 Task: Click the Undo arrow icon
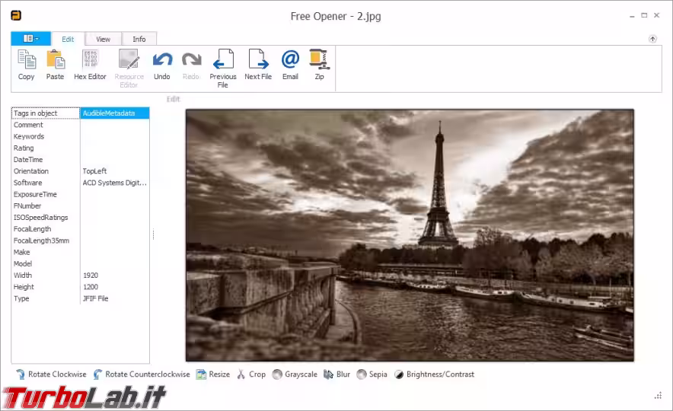162,61
